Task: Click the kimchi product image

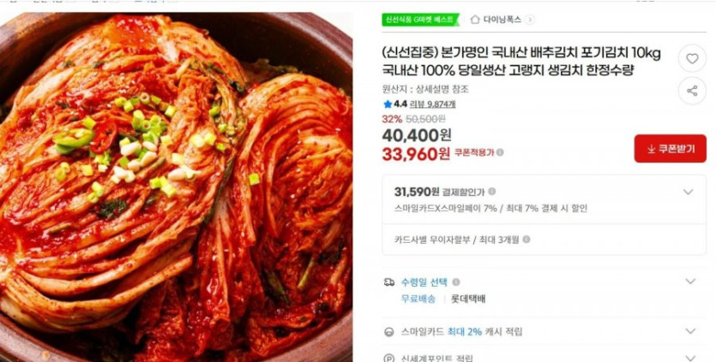Action: (177, 187)
